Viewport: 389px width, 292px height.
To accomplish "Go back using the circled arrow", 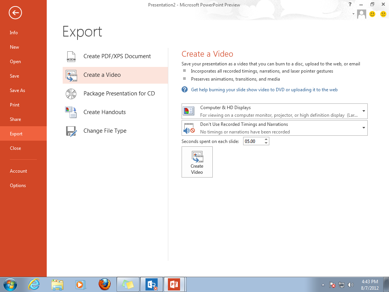I will [x=15, y=13].
